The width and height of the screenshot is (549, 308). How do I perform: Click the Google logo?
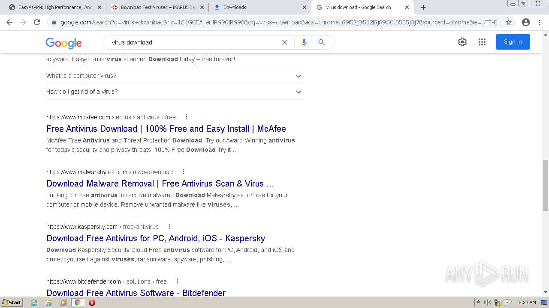click(x=64, y=43)
